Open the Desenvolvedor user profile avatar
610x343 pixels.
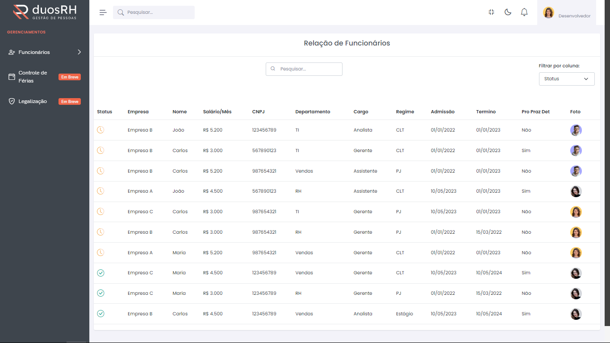(548, 12)
